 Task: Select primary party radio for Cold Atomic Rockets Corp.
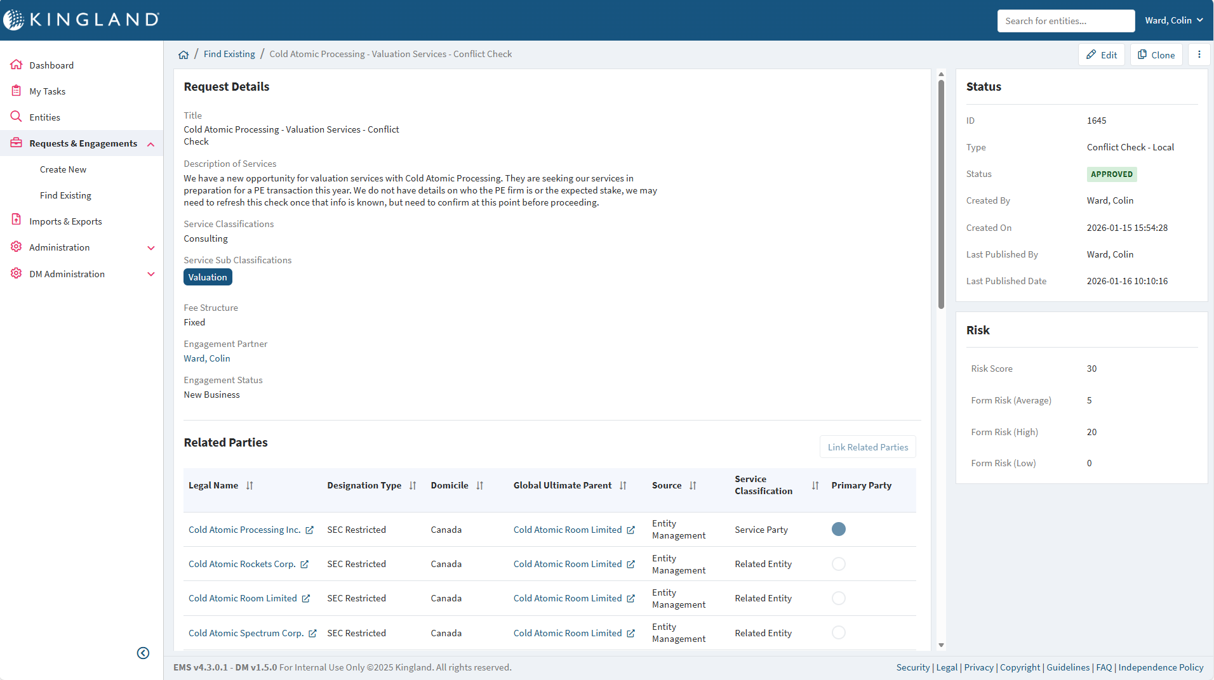coord(838,563)
